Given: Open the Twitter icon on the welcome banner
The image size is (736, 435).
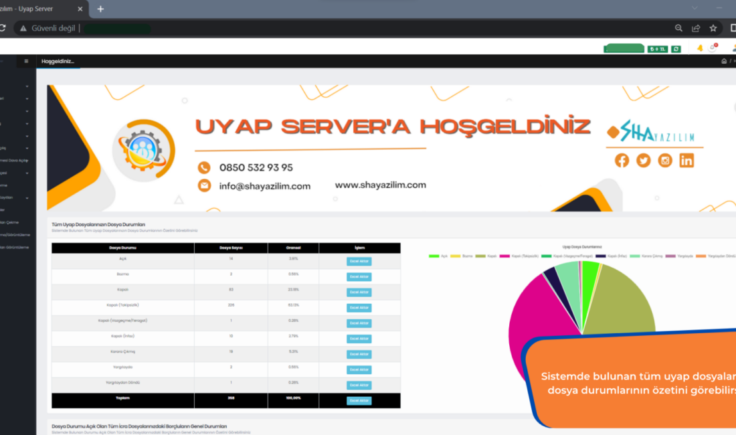Looking at the screenshot, I should coord(643,160).
